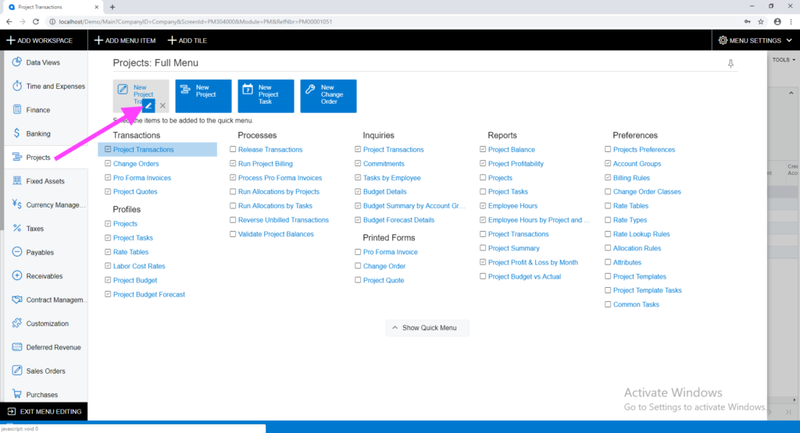800x433 pixels.
Task: Click the pin icon beside Projects: Full Menu
Action: coord(730,64)
